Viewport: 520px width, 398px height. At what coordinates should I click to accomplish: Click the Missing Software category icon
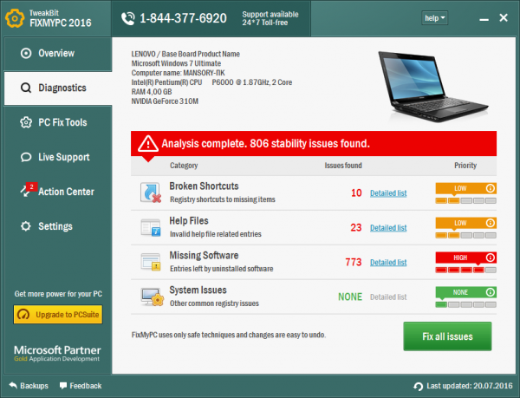(x=151, y=262)
